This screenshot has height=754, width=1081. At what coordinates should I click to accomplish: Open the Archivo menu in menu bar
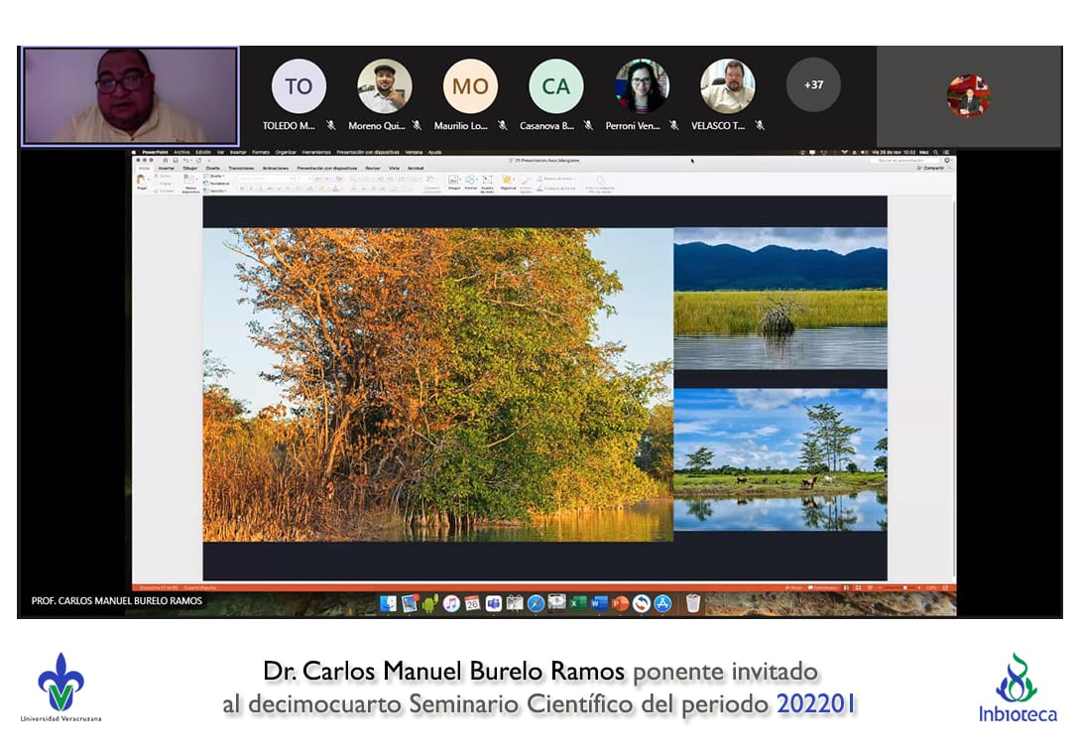(181, 152)
